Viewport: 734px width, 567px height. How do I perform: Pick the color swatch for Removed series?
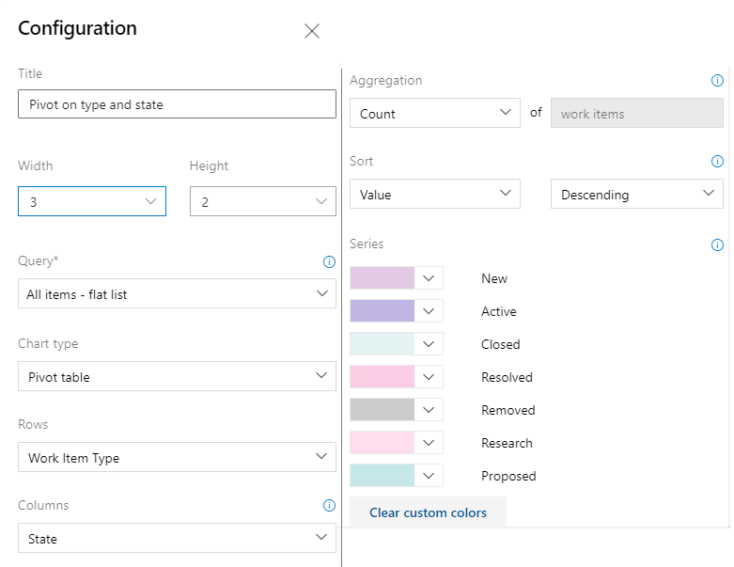pyautogui.click(x=382, y=410)
